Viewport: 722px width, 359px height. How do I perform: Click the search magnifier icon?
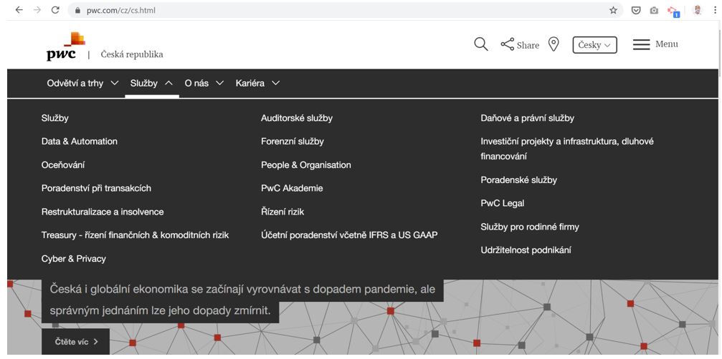480,44
